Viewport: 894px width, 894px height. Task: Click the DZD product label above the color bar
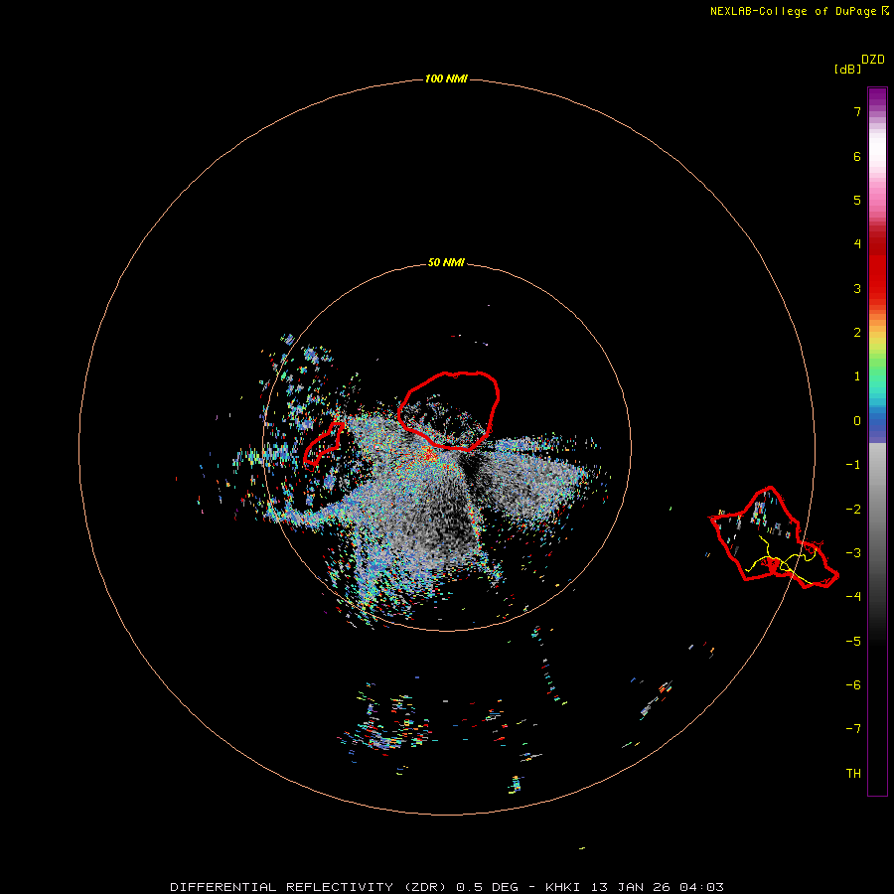[x=873, y=60]
